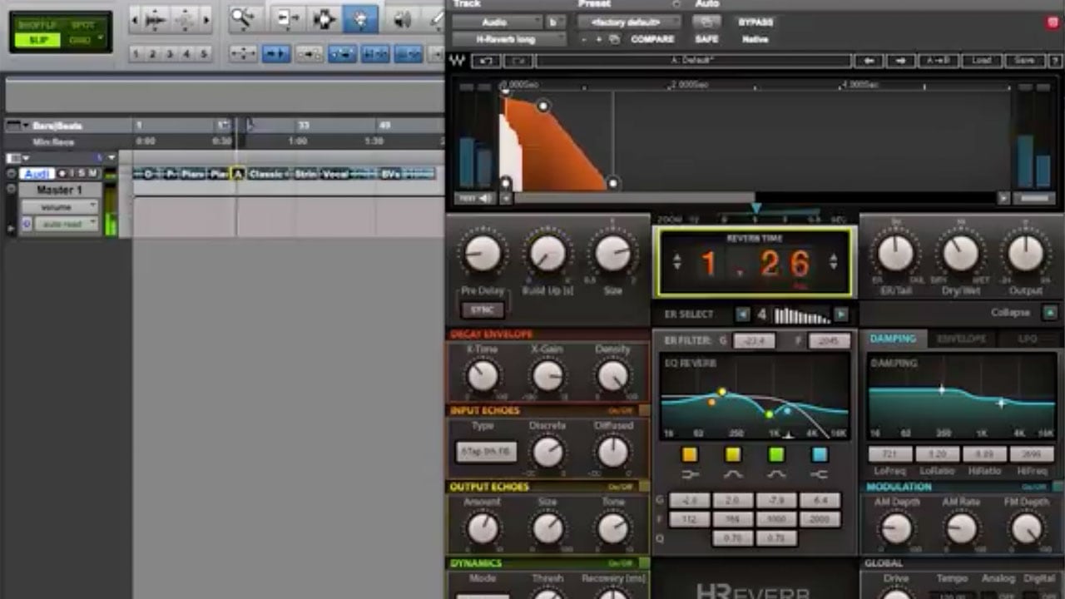
Task: Load next preset with right arrow
Action: pyautogui.click(x=900, y=61)
